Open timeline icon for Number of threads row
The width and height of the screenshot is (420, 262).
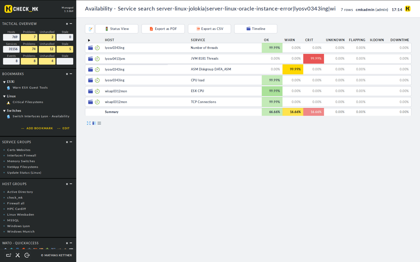[x=90, y=48]
